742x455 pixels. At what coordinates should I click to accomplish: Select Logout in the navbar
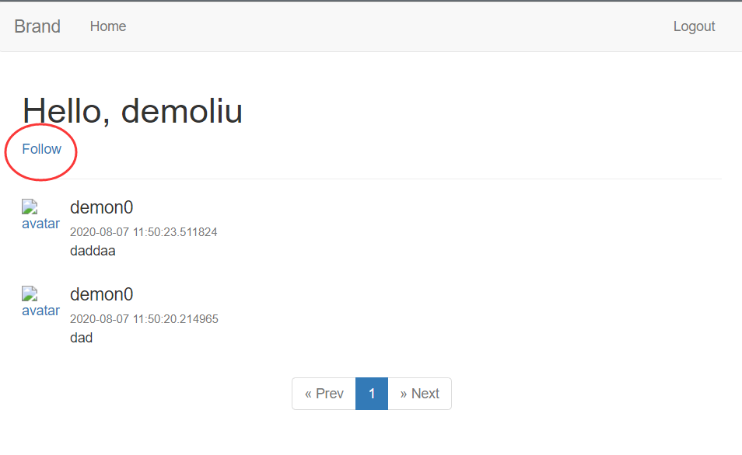(x=694, y=26)
